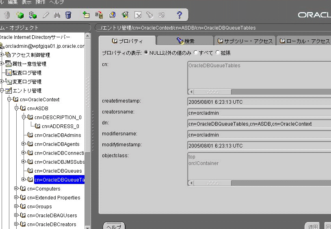Expand the 属性一意性管理 tree node
331x229 pixels.
coord(2,63)
